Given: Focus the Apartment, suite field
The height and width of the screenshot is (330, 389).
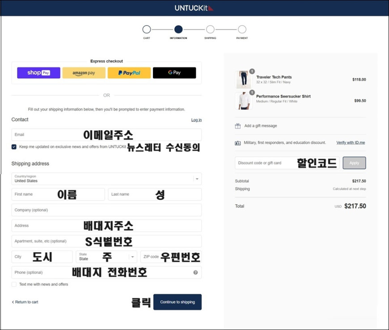Looking at the screenshot, I should point(106,241).
